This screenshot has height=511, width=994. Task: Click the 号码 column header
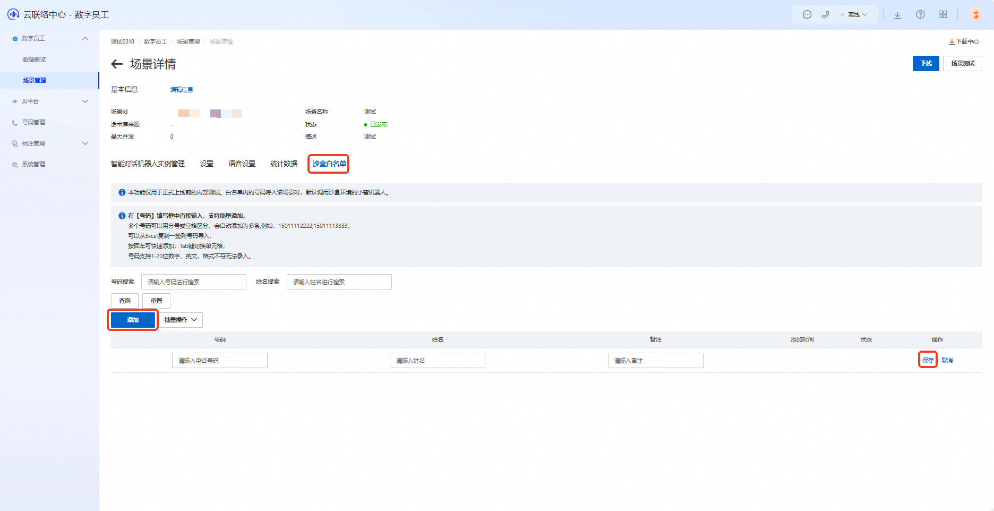coord(220,339)
